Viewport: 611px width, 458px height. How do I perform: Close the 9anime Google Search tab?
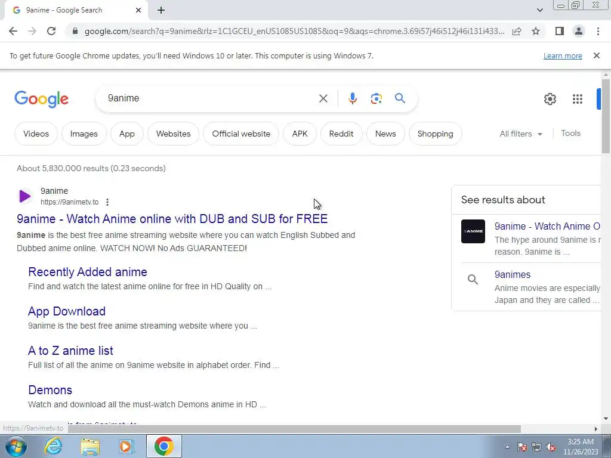click(138, 10)
